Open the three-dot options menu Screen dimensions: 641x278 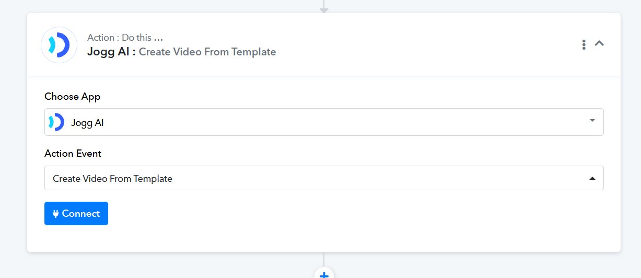click(584, 44)
